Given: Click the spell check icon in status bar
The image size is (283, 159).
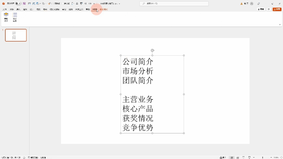Looking at the screenshot, I should pyautogui.click(x=24, y=157).
